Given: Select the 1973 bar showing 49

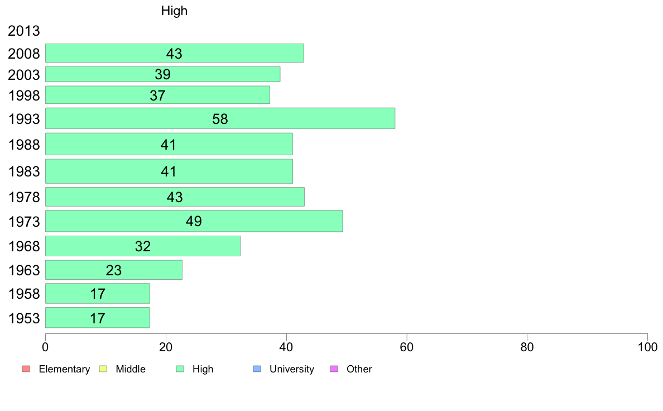Looking at the screenshot, I should (194, 221).
